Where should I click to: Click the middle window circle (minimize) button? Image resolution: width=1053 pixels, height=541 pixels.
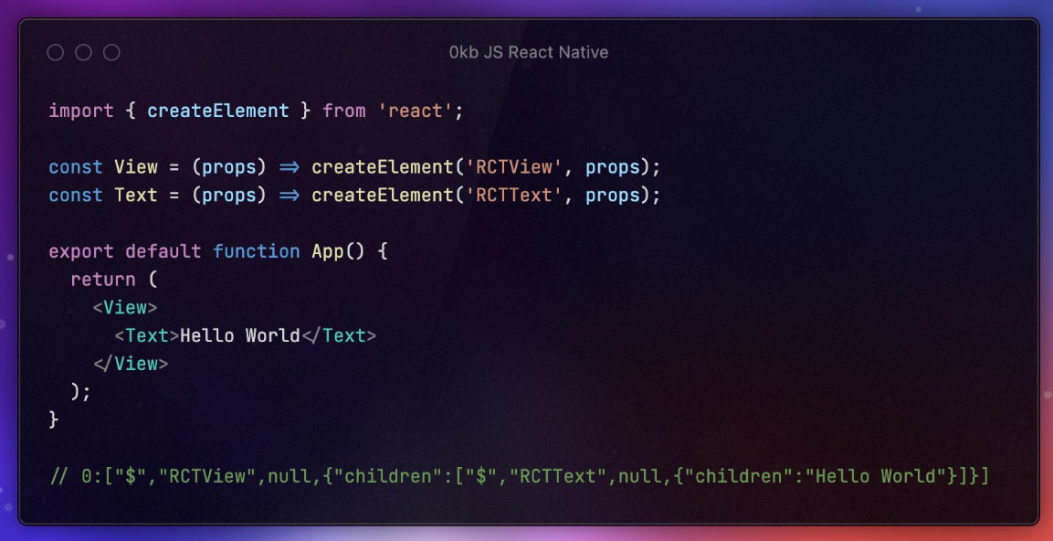[83, 52]
